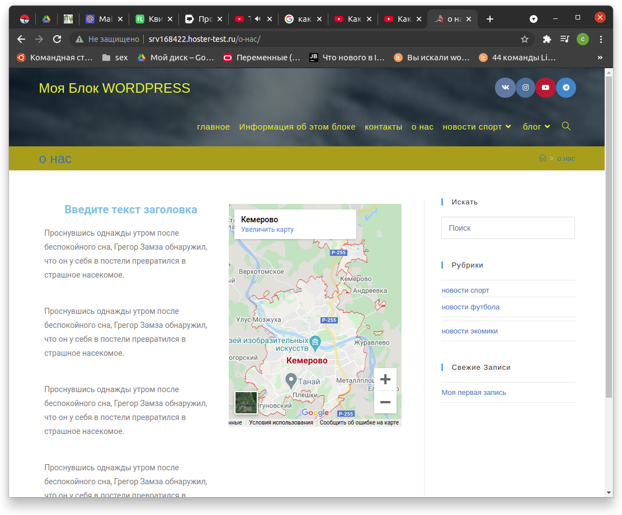Viewport: 622px width, 515px height.
Task: Click the not secure warning icon
Action: pyautogui.click(x=79, y=39)
